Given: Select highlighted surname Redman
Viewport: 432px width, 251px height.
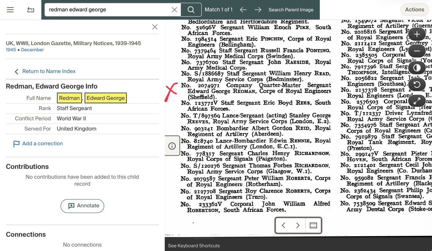Looking at the screenshot, I should (70, 98).
